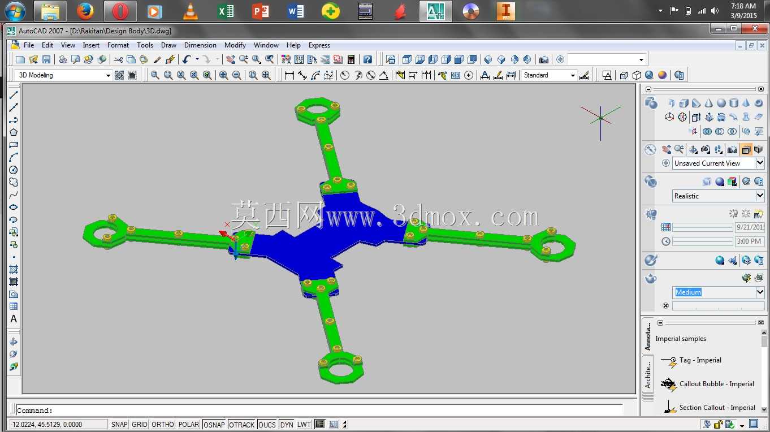
Task: Select the Circle draw tool
Action: (x=14, y=170)
